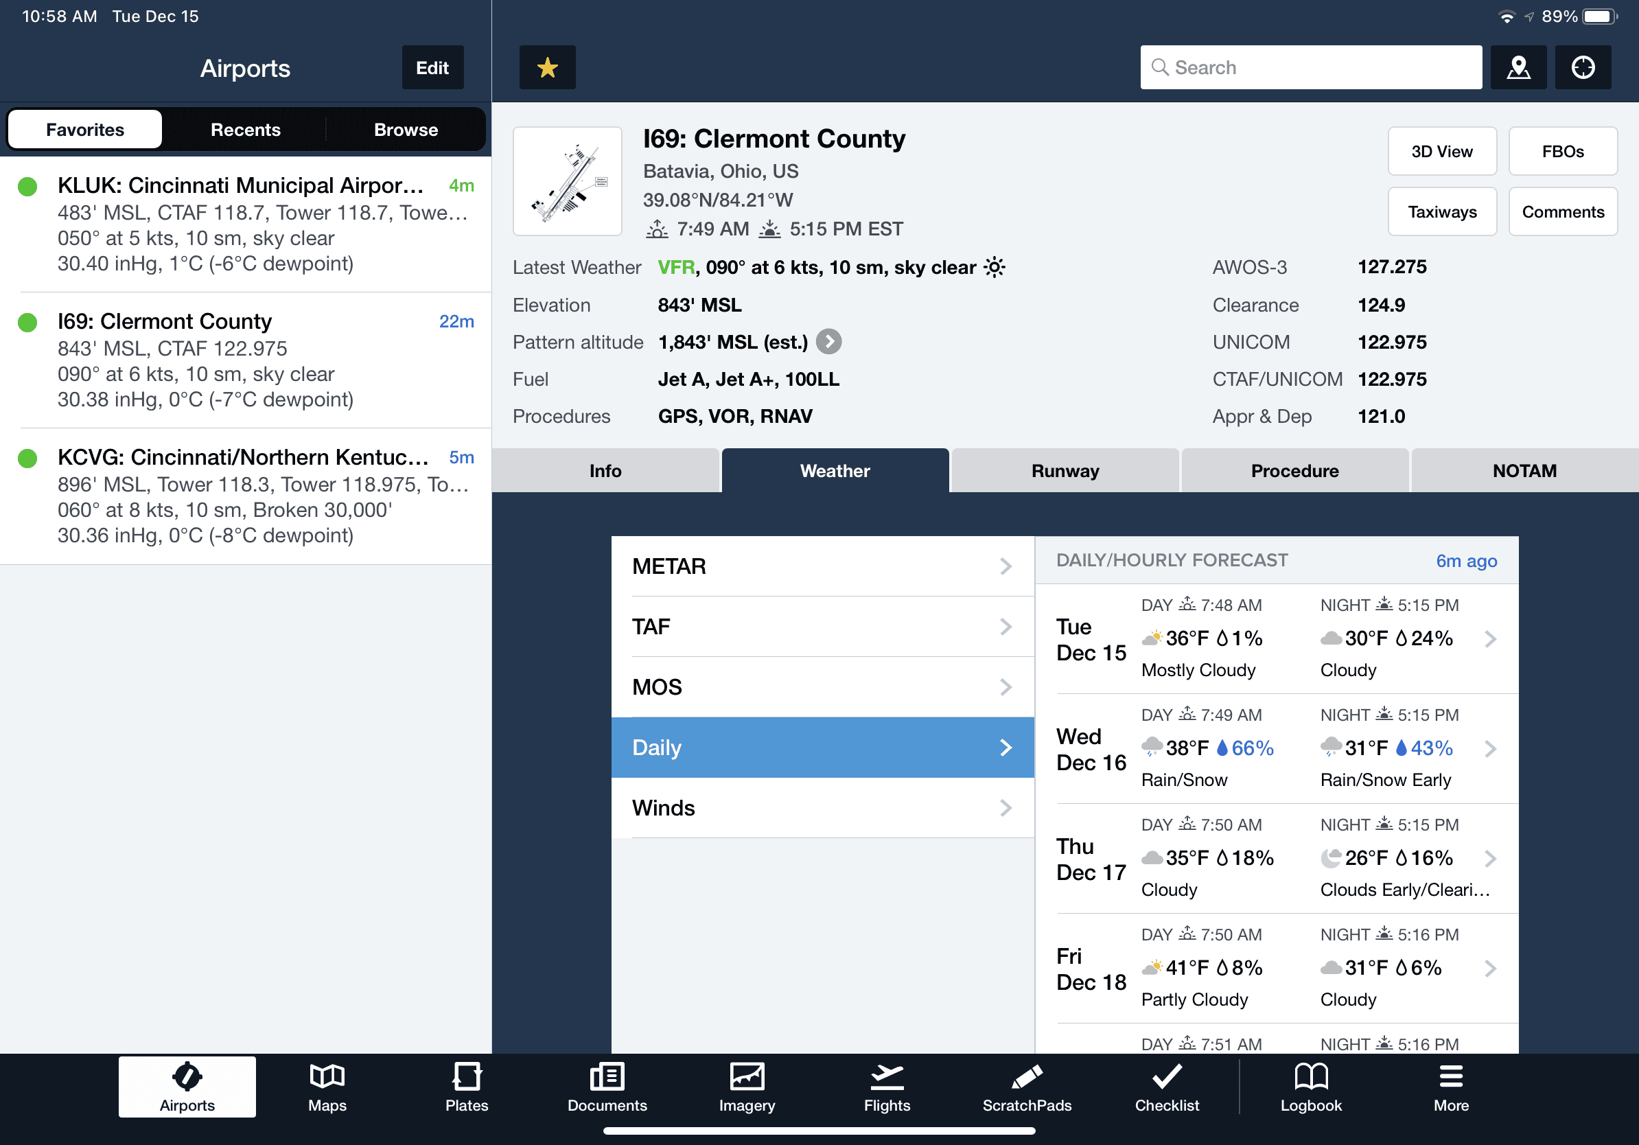Select the Recents segment

pos(246,129)
